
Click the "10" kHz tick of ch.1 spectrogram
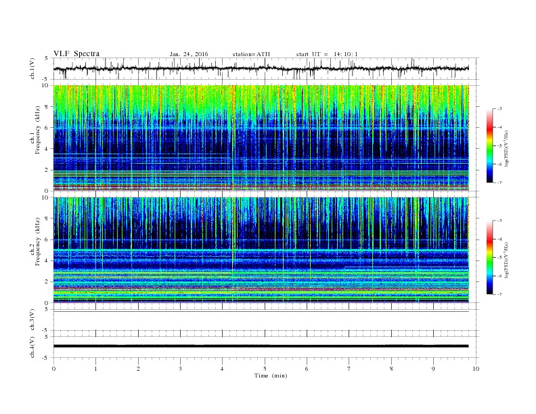[x=45, y=85]
